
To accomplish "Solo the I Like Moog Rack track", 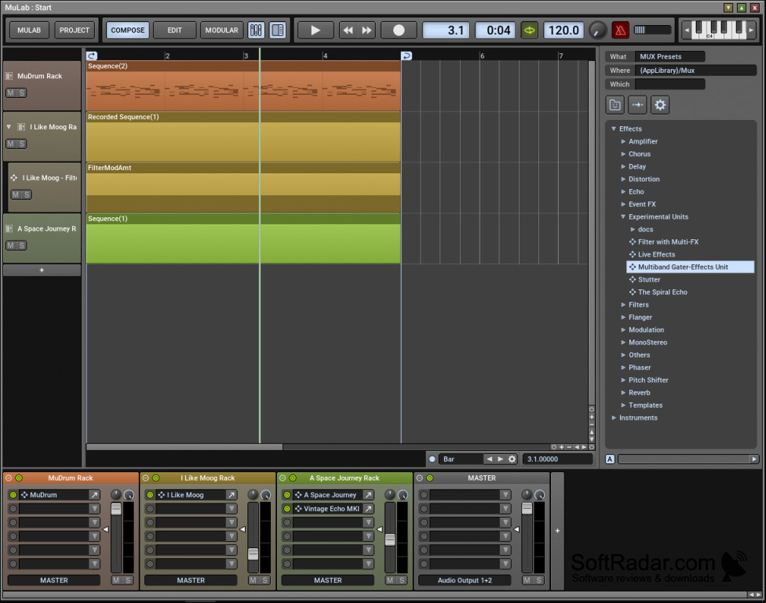I will [21, 143].
